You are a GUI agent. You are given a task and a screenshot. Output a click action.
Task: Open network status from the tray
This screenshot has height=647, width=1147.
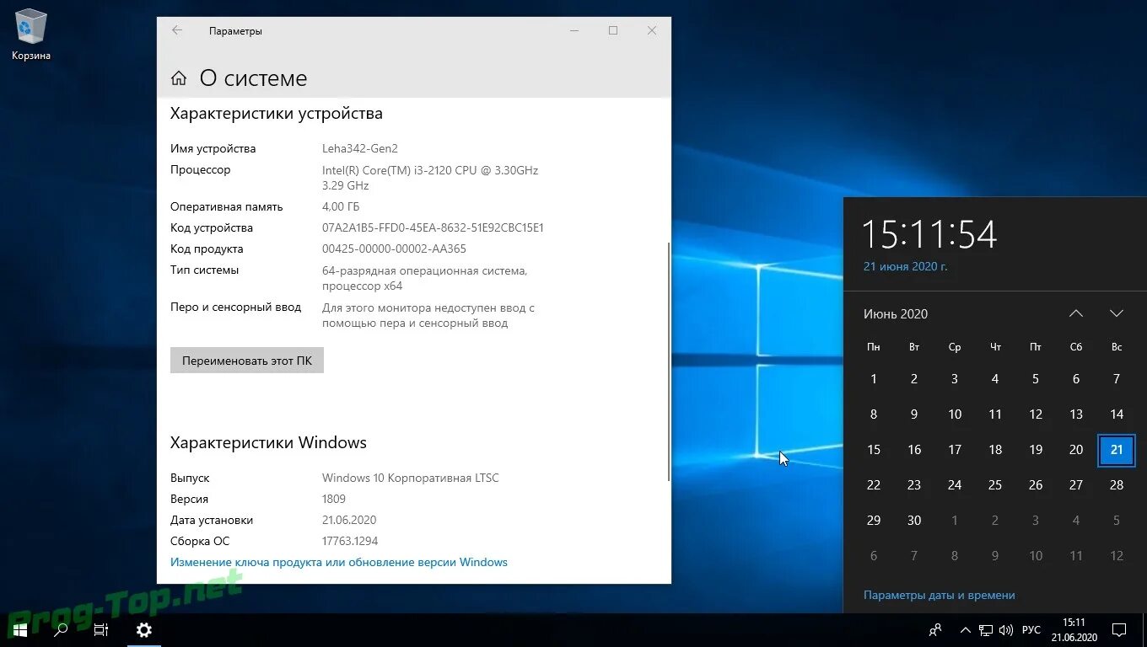[984, 629]
